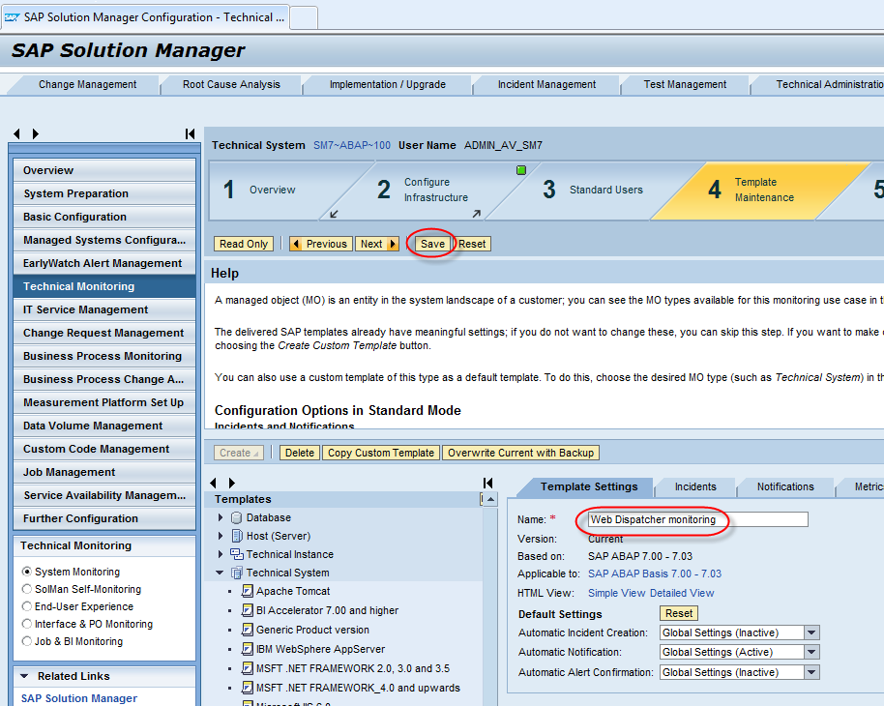Click the IBM WebSphere AppServer template icon
884x706 pixels.
247,649
